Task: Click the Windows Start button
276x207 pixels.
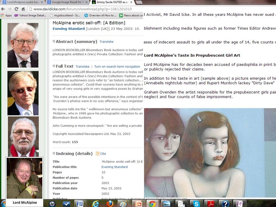Action: [3, 204]
